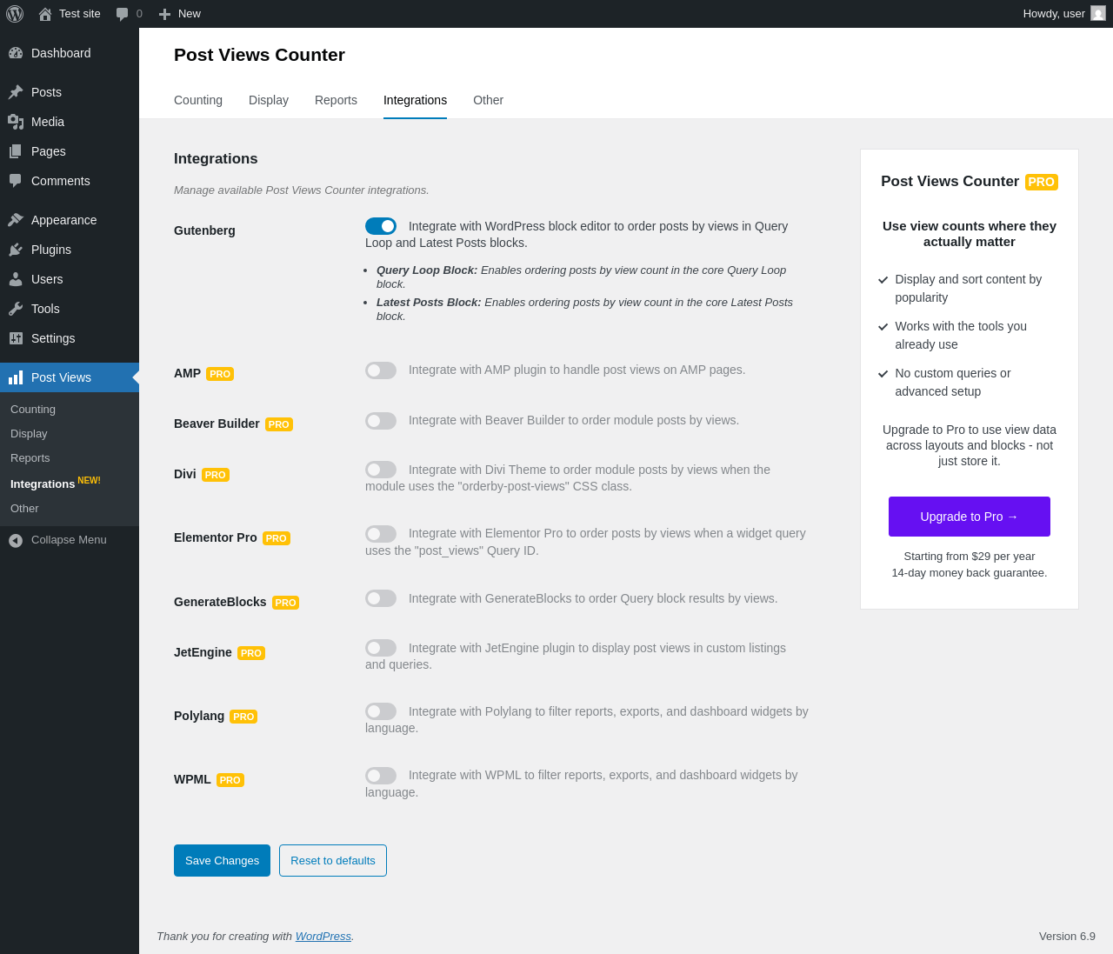Click the Save Changes button

222,861
